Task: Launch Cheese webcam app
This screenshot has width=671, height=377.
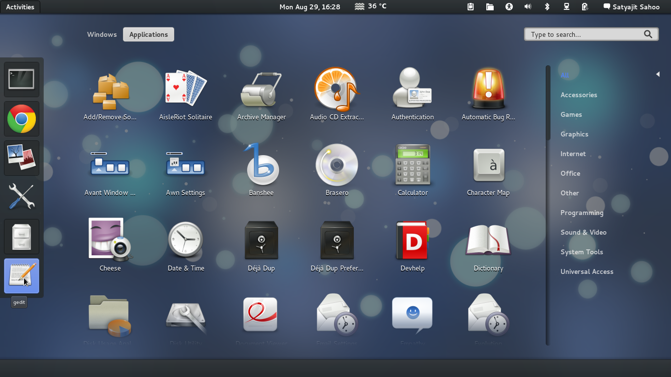Action: click(x=110, y=245)
